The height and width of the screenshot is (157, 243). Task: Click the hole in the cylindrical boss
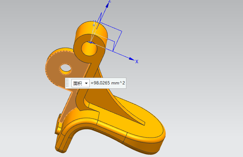(x=88, y=48)
